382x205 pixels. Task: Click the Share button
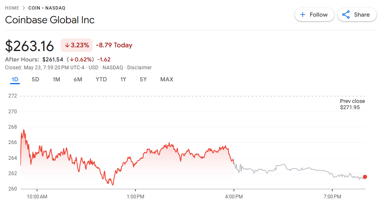[356, 15]
